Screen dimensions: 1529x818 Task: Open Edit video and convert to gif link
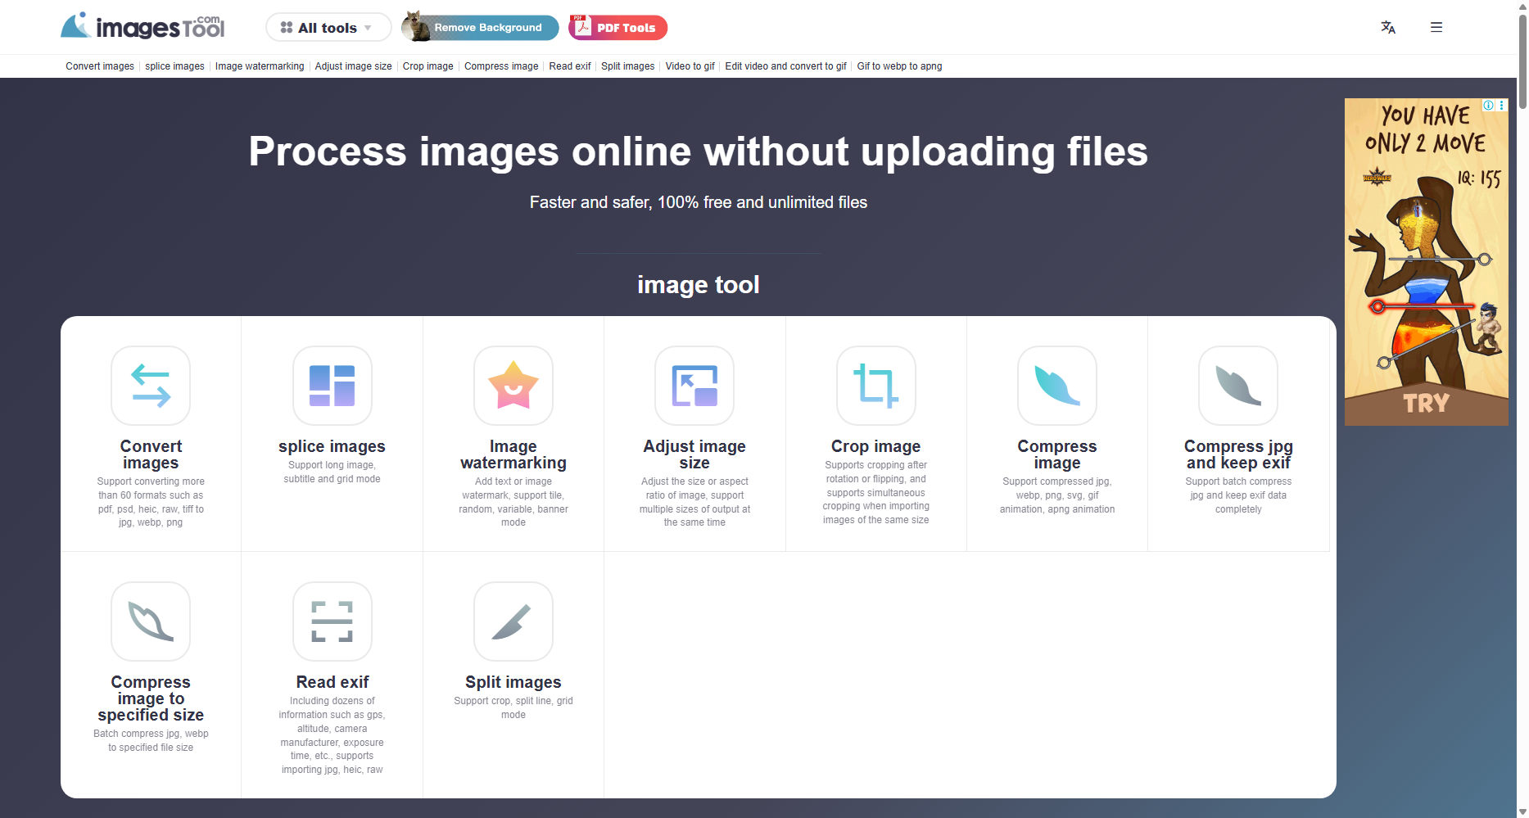click(x=785, y=66)
